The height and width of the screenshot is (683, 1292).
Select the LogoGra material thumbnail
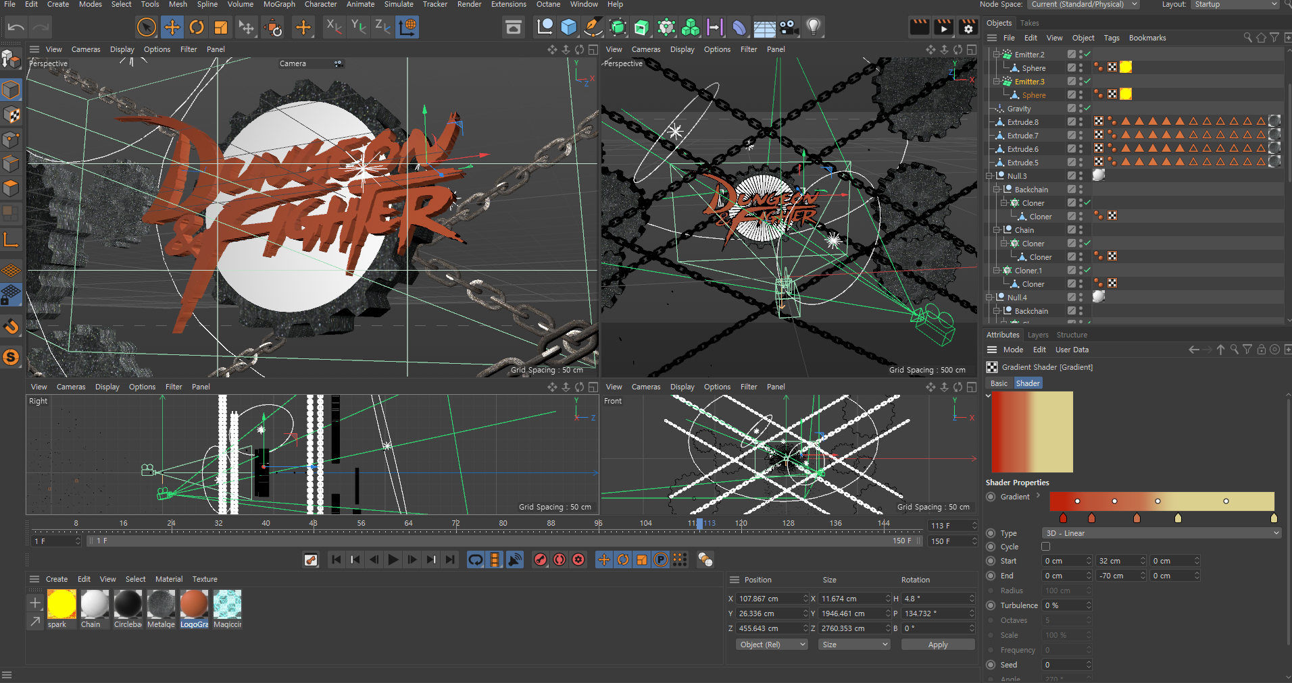[194, 604]
